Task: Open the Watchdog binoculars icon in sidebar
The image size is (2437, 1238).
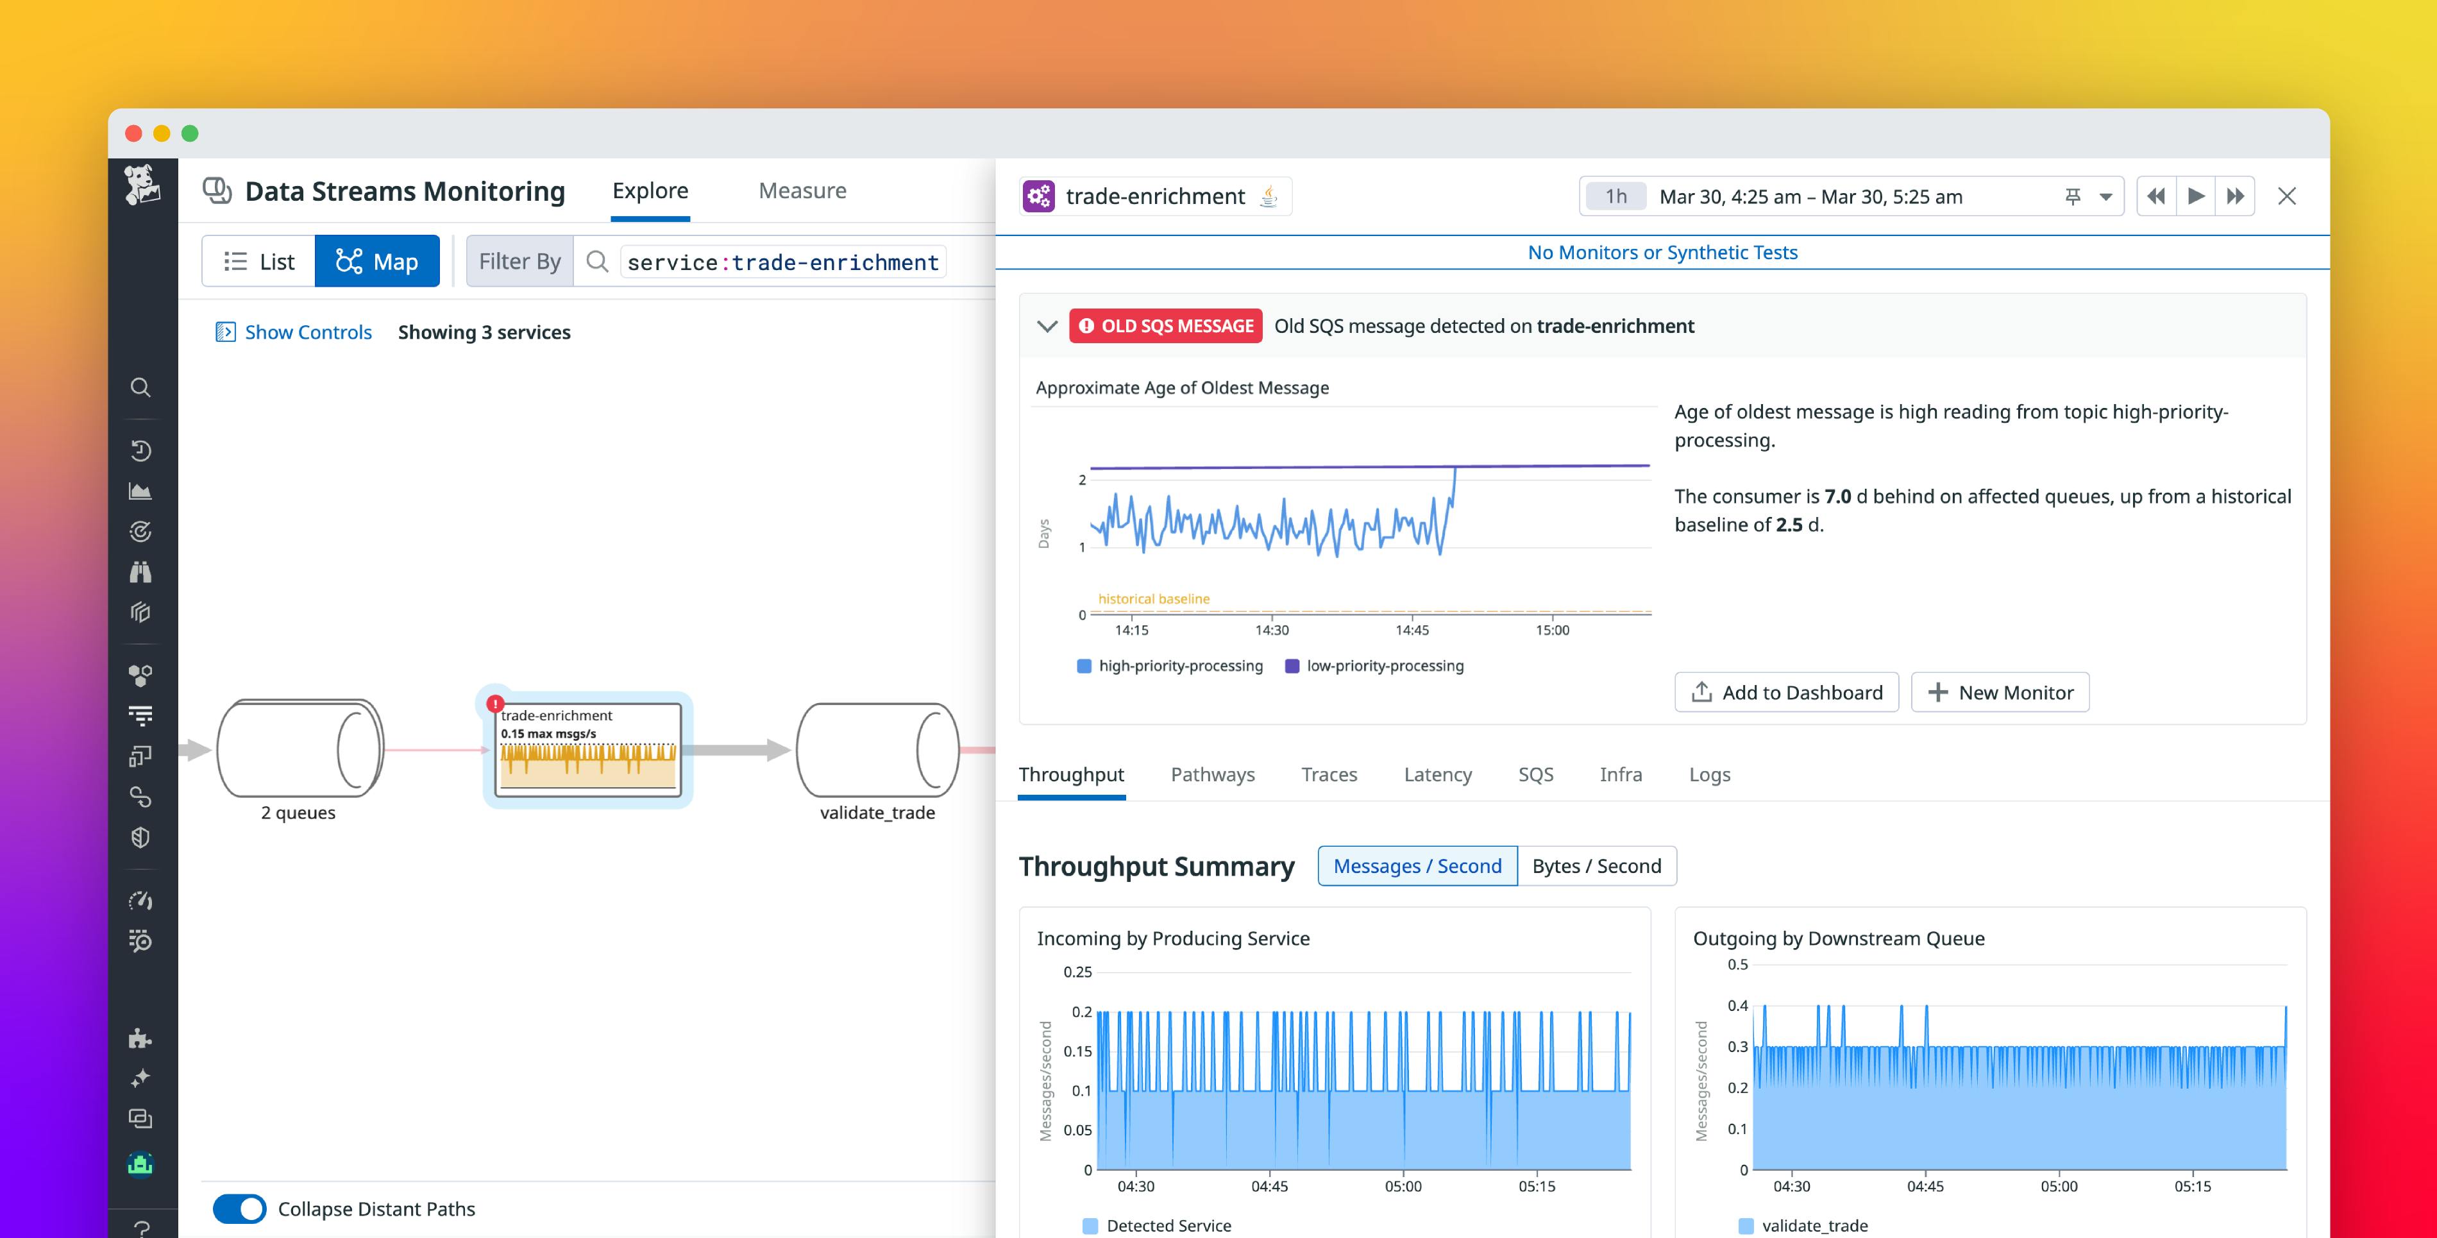Action: [x=141, y=571]
